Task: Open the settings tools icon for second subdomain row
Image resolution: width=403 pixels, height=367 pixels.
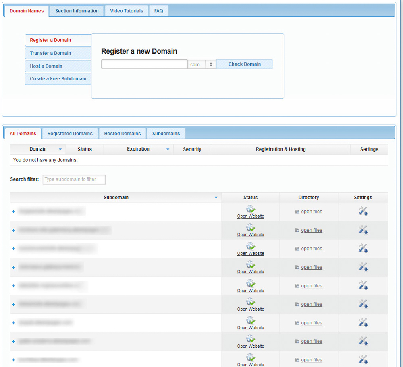Action: (x=363, y=229)
